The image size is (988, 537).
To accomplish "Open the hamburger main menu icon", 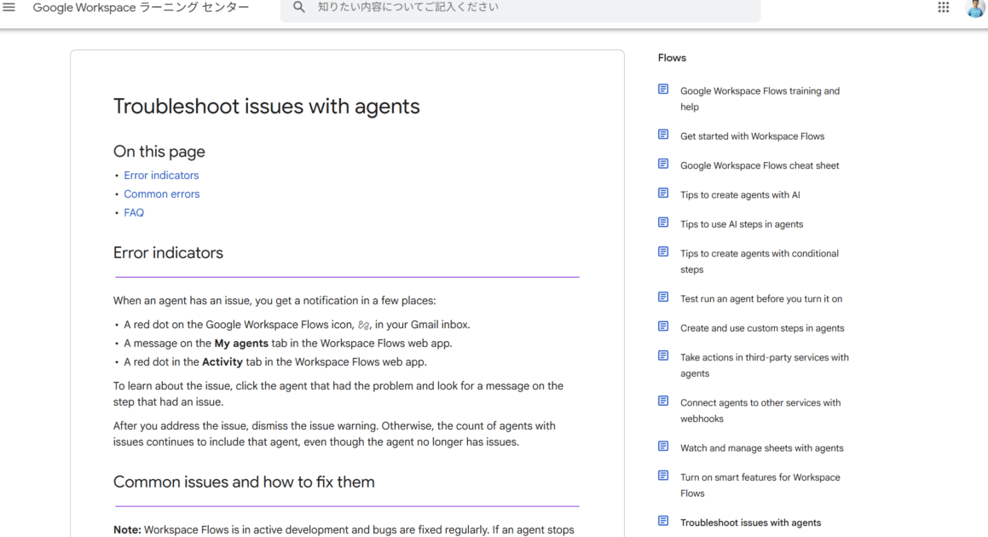I will [10, 8].
